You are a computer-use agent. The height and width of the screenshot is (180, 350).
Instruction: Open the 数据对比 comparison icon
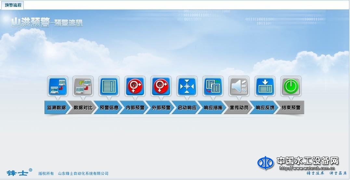83,86
